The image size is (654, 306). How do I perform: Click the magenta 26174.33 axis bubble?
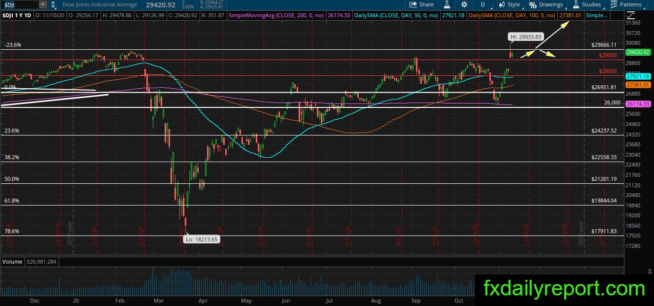[x=638, y=104]
